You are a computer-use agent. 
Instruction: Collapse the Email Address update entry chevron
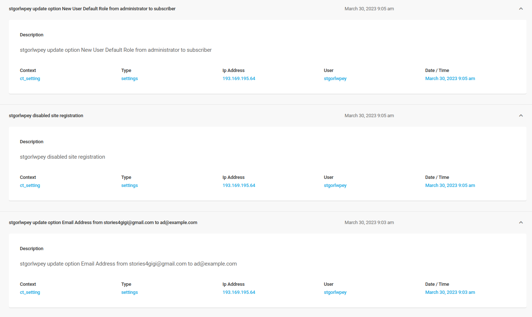pos(521,223)
